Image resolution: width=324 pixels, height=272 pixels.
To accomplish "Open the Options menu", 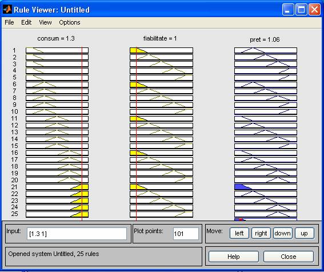I will pos(70,22).
